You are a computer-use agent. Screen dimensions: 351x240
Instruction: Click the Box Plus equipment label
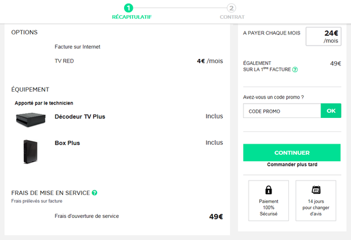pos(67,143)
